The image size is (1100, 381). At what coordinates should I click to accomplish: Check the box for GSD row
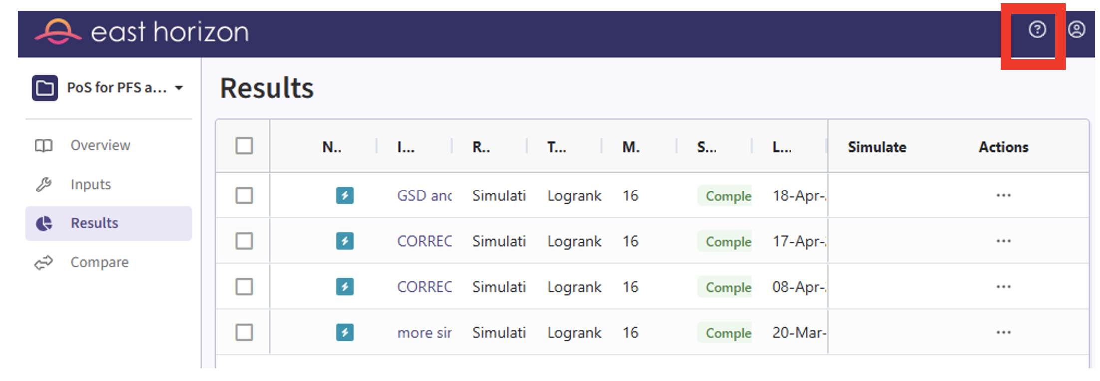[x=244, y=195]
